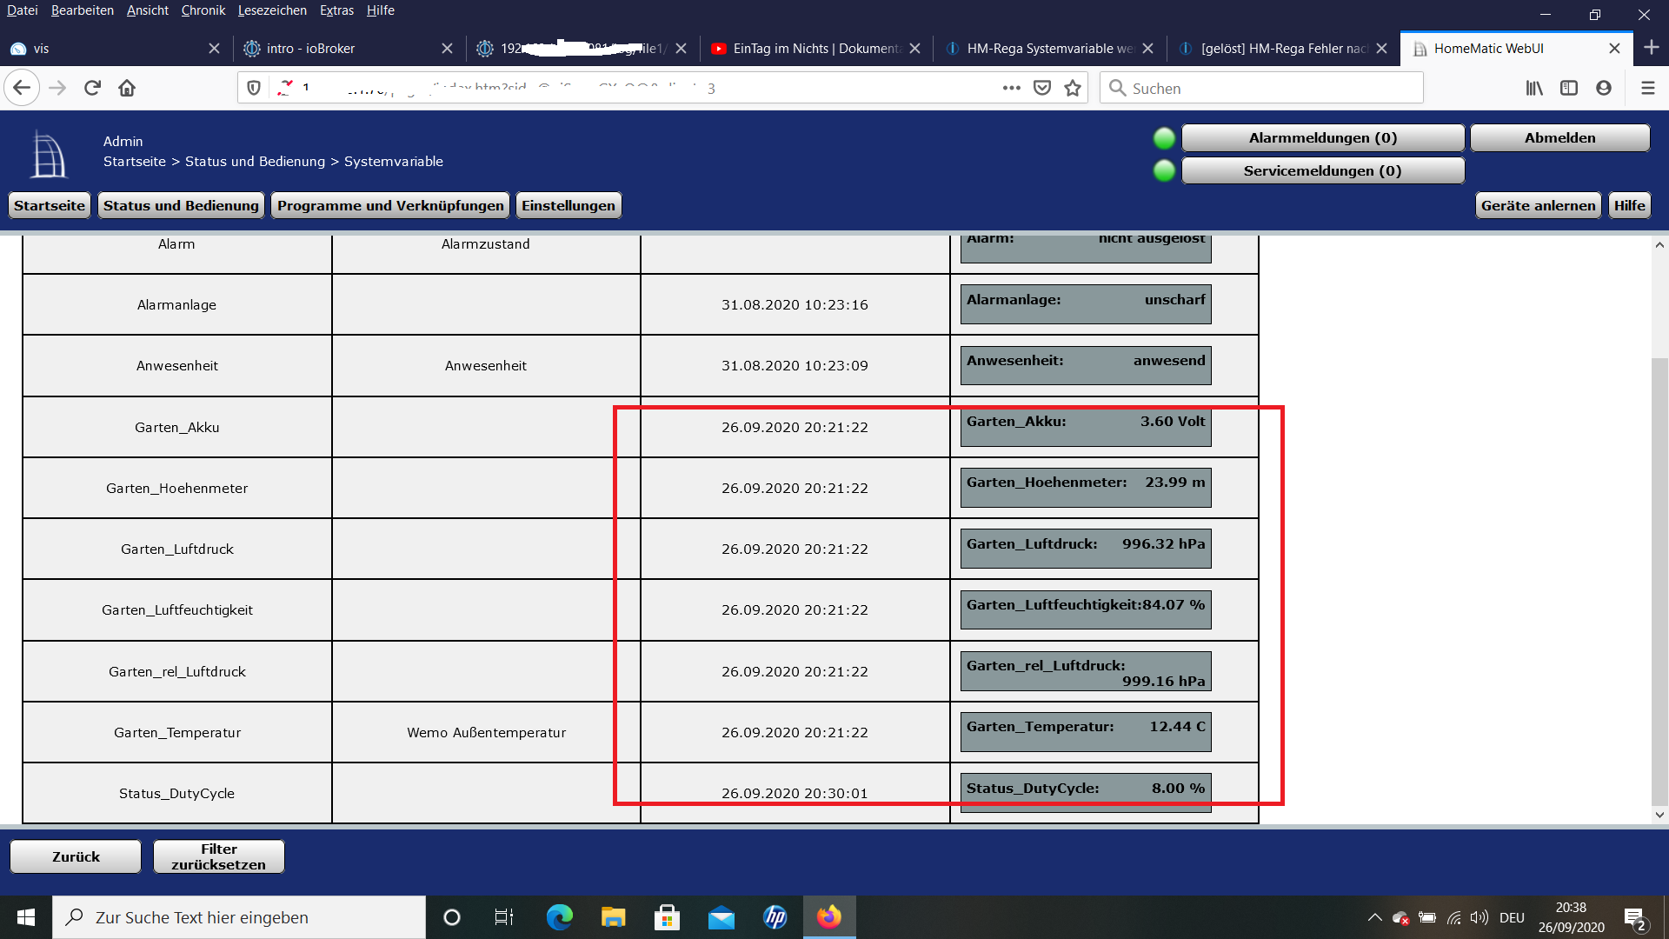Screen dimensions: 1669x939
Task: Launch Microsoft Edge from taskbar
Action: click(x=559, y=917)
